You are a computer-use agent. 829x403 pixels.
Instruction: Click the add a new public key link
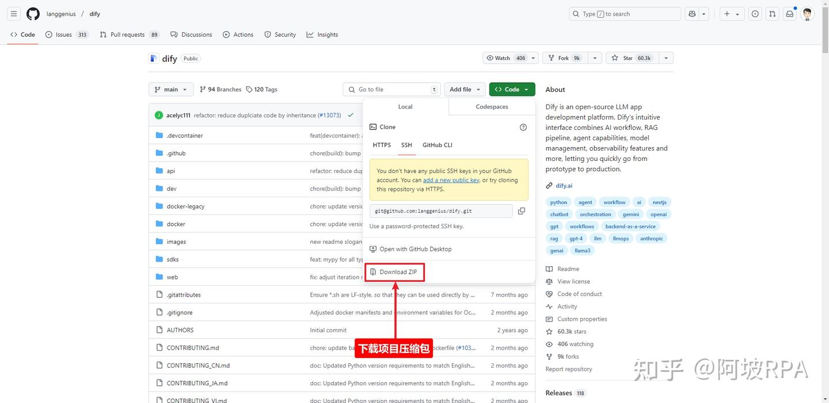click(x=451, y=180)
